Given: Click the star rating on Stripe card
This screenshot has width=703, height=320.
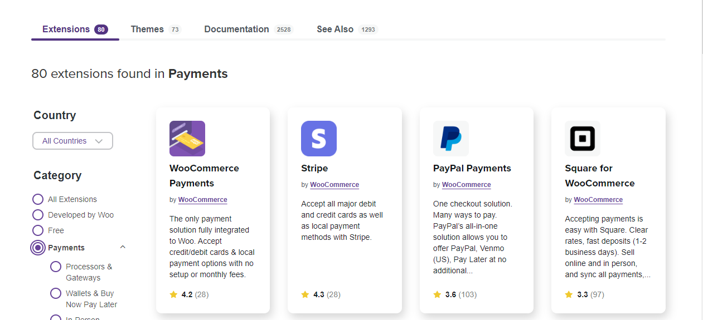Looking at the screenshot, I should click(305, 294).
